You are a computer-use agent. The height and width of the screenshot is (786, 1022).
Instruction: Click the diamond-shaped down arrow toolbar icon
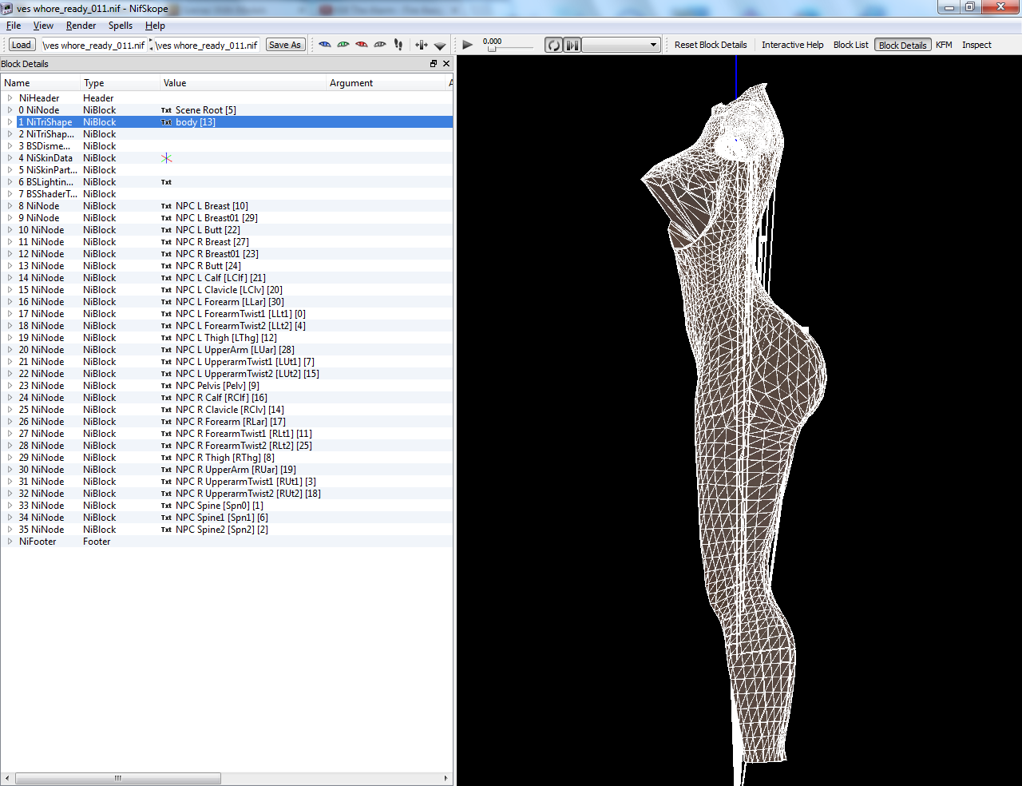[440, 46]
